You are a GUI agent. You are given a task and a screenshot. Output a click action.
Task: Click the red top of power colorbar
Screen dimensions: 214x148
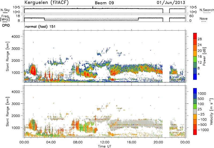(195, 36)
